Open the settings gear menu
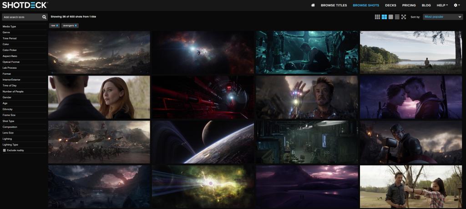Image resolution: width=466 pixels, height=209 pixels. (457, 5)
